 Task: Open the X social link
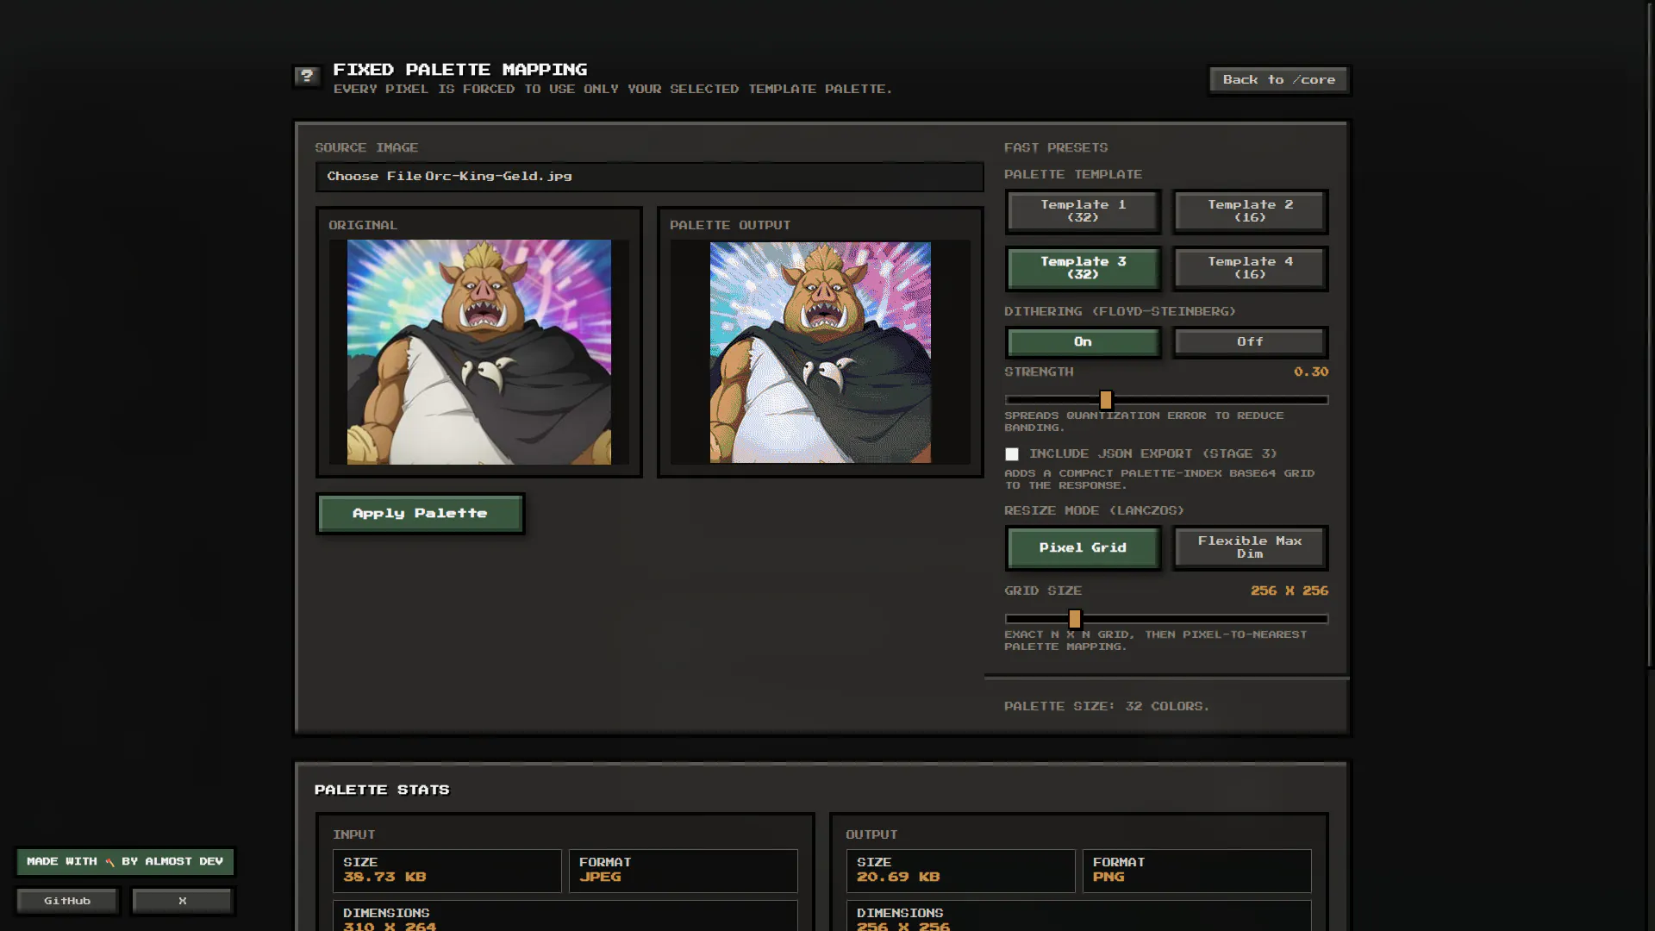click(183, 901)
